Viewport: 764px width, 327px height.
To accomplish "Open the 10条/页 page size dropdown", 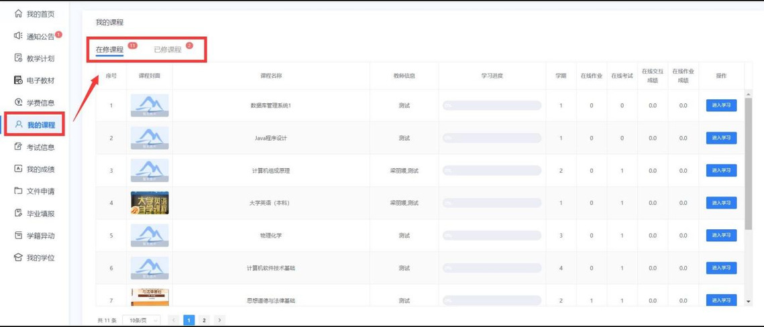I will [142, 320].
